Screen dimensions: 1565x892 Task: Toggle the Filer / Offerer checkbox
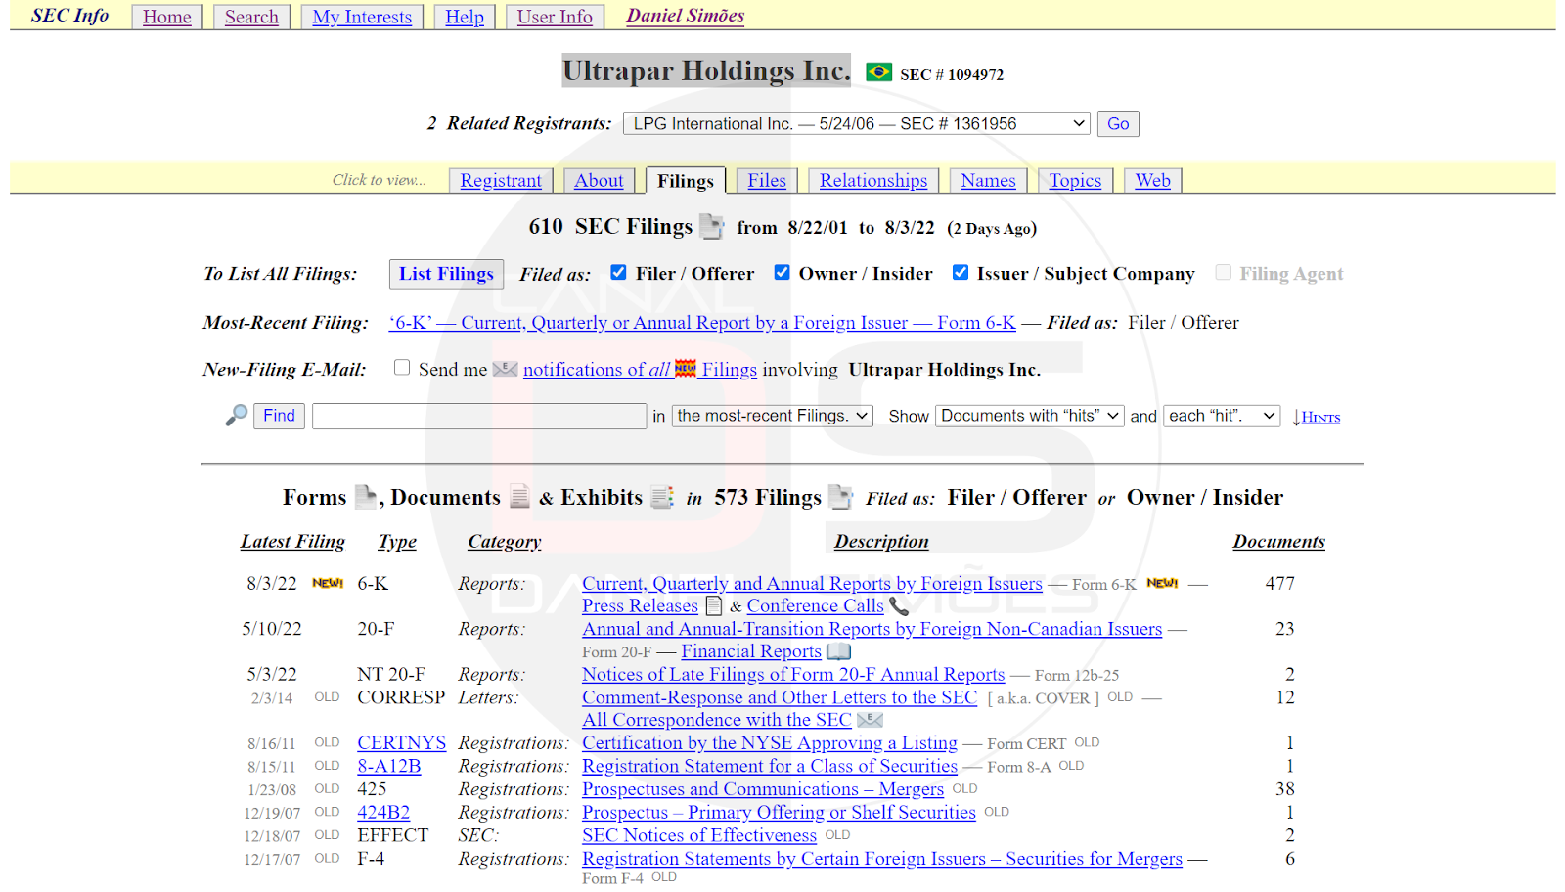pyautogui.click(x=618, y=273)
